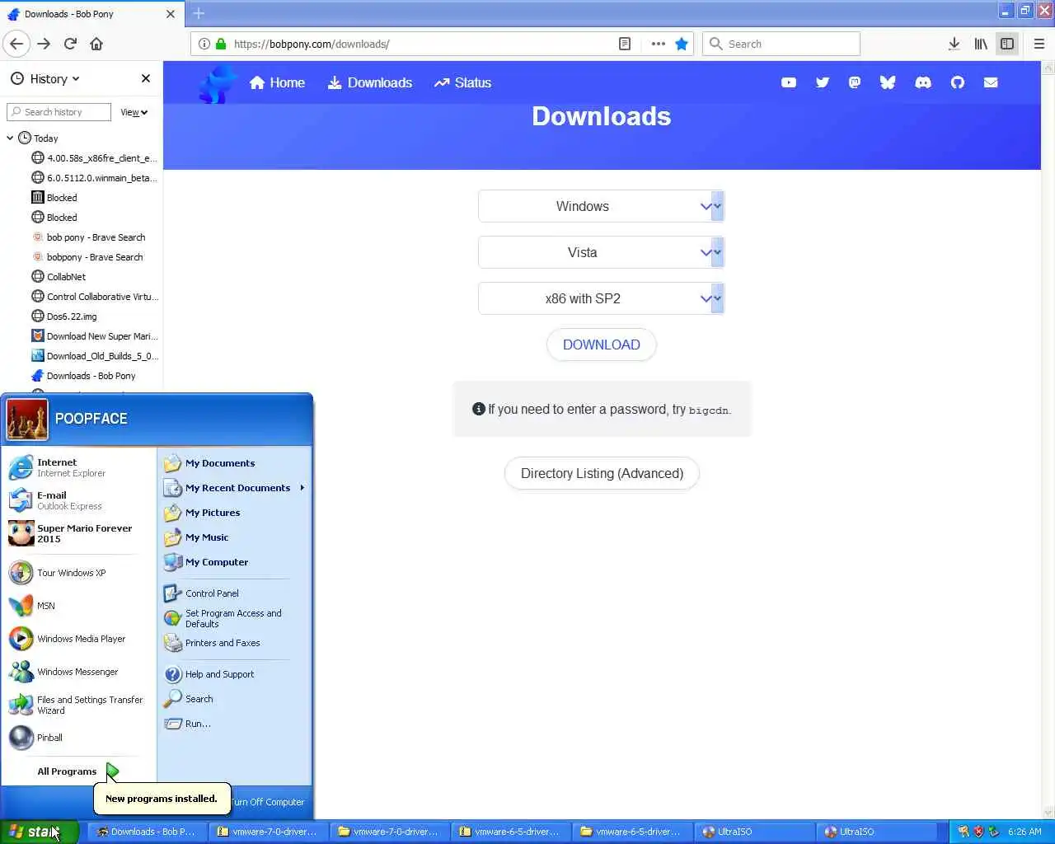The height and width of the screenshot is (844, 1055).
Task: Click the Windows Start button
Action: (x=39, y=832)
